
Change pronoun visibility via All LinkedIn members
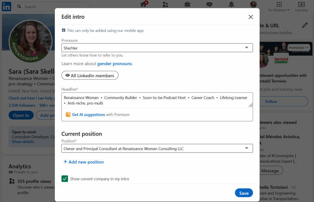pyautogui.click(x=90, y=75)
